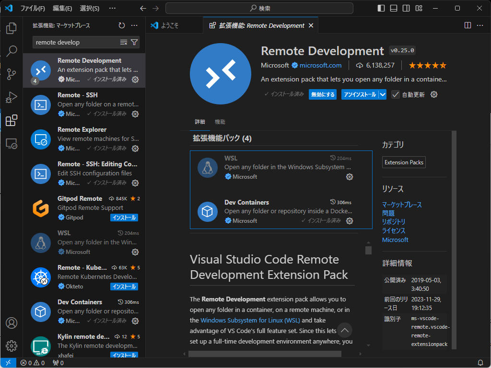Open the アンインストール dropdown arrow
The height and width of the screenshot is (368, 491).
[383, 94]
